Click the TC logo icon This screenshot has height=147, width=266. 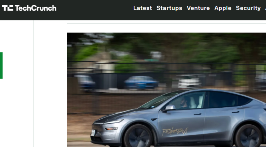coord(7,8)
